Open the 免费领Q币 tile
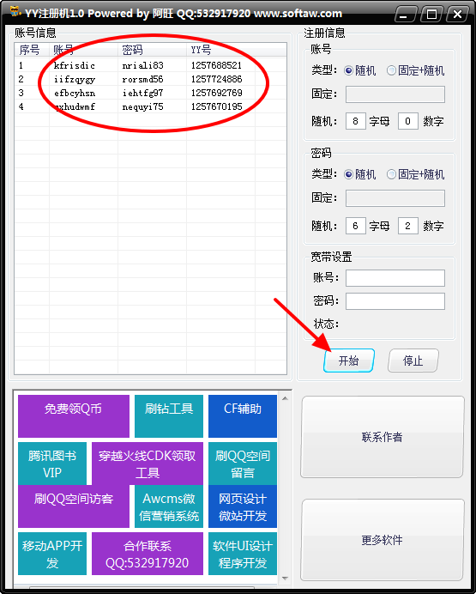 pos(74,416)
